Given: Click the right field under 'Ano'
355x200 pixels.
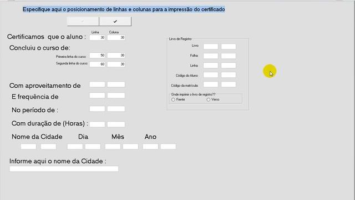Looking at the screenshot, I should coord(168,147).
